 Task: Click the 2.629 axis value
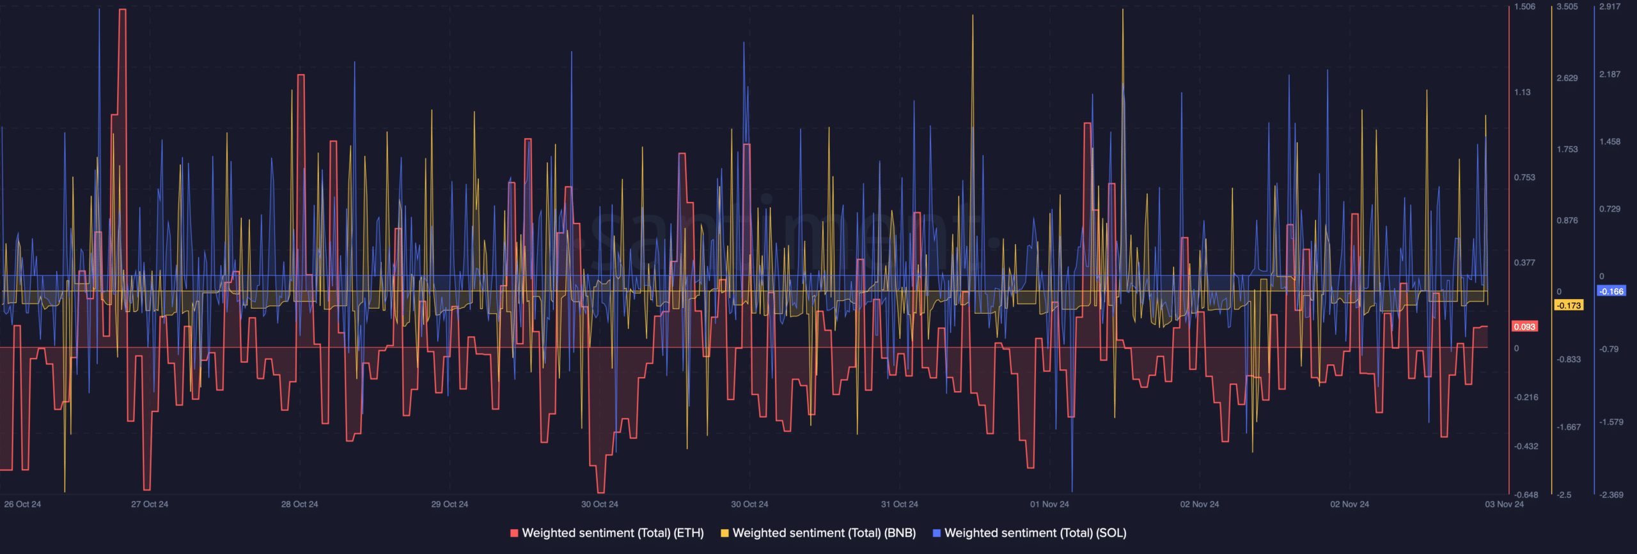pyautogui.click(x=1567, y=78)
